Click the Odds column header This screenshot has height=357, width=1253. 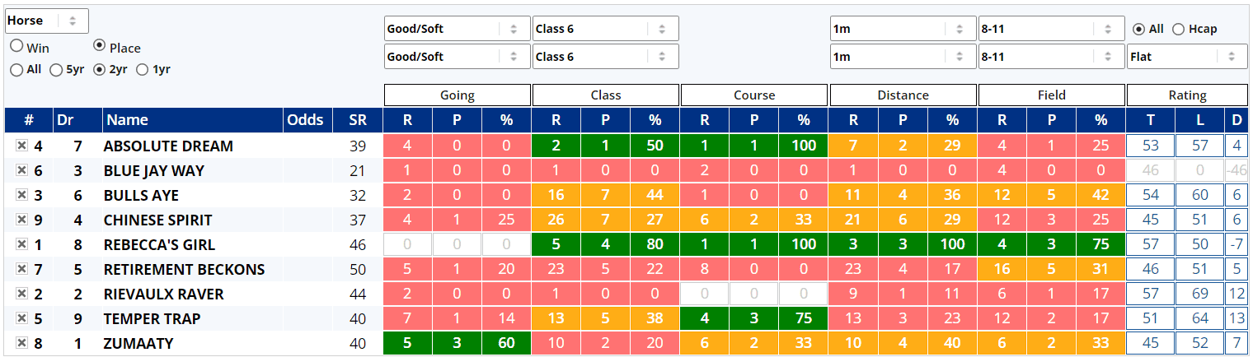click(305, 120)
